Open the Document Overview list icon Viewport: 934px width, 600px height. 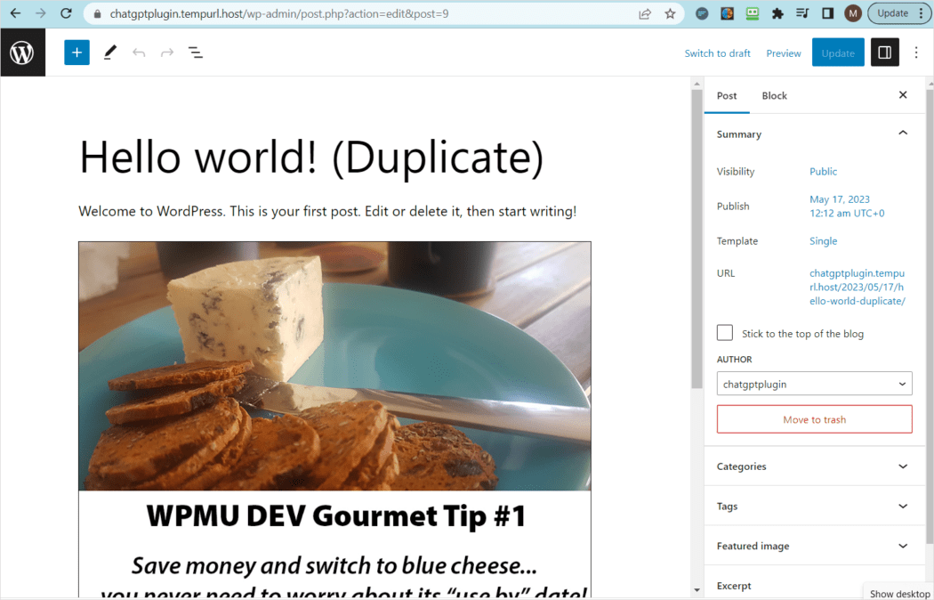click(x=196, y=53)
